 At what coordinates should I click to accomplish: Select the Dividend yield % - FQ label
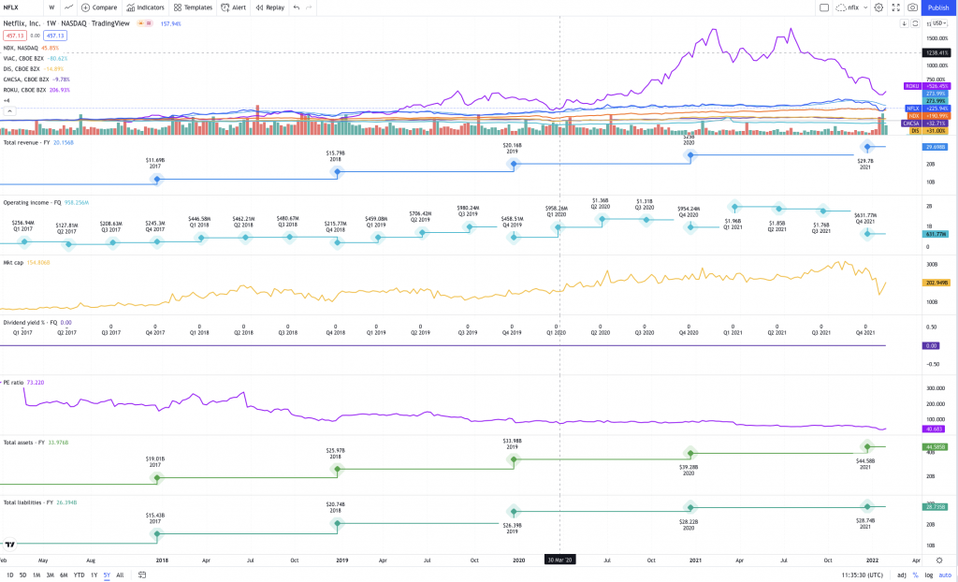coord(30,322)
